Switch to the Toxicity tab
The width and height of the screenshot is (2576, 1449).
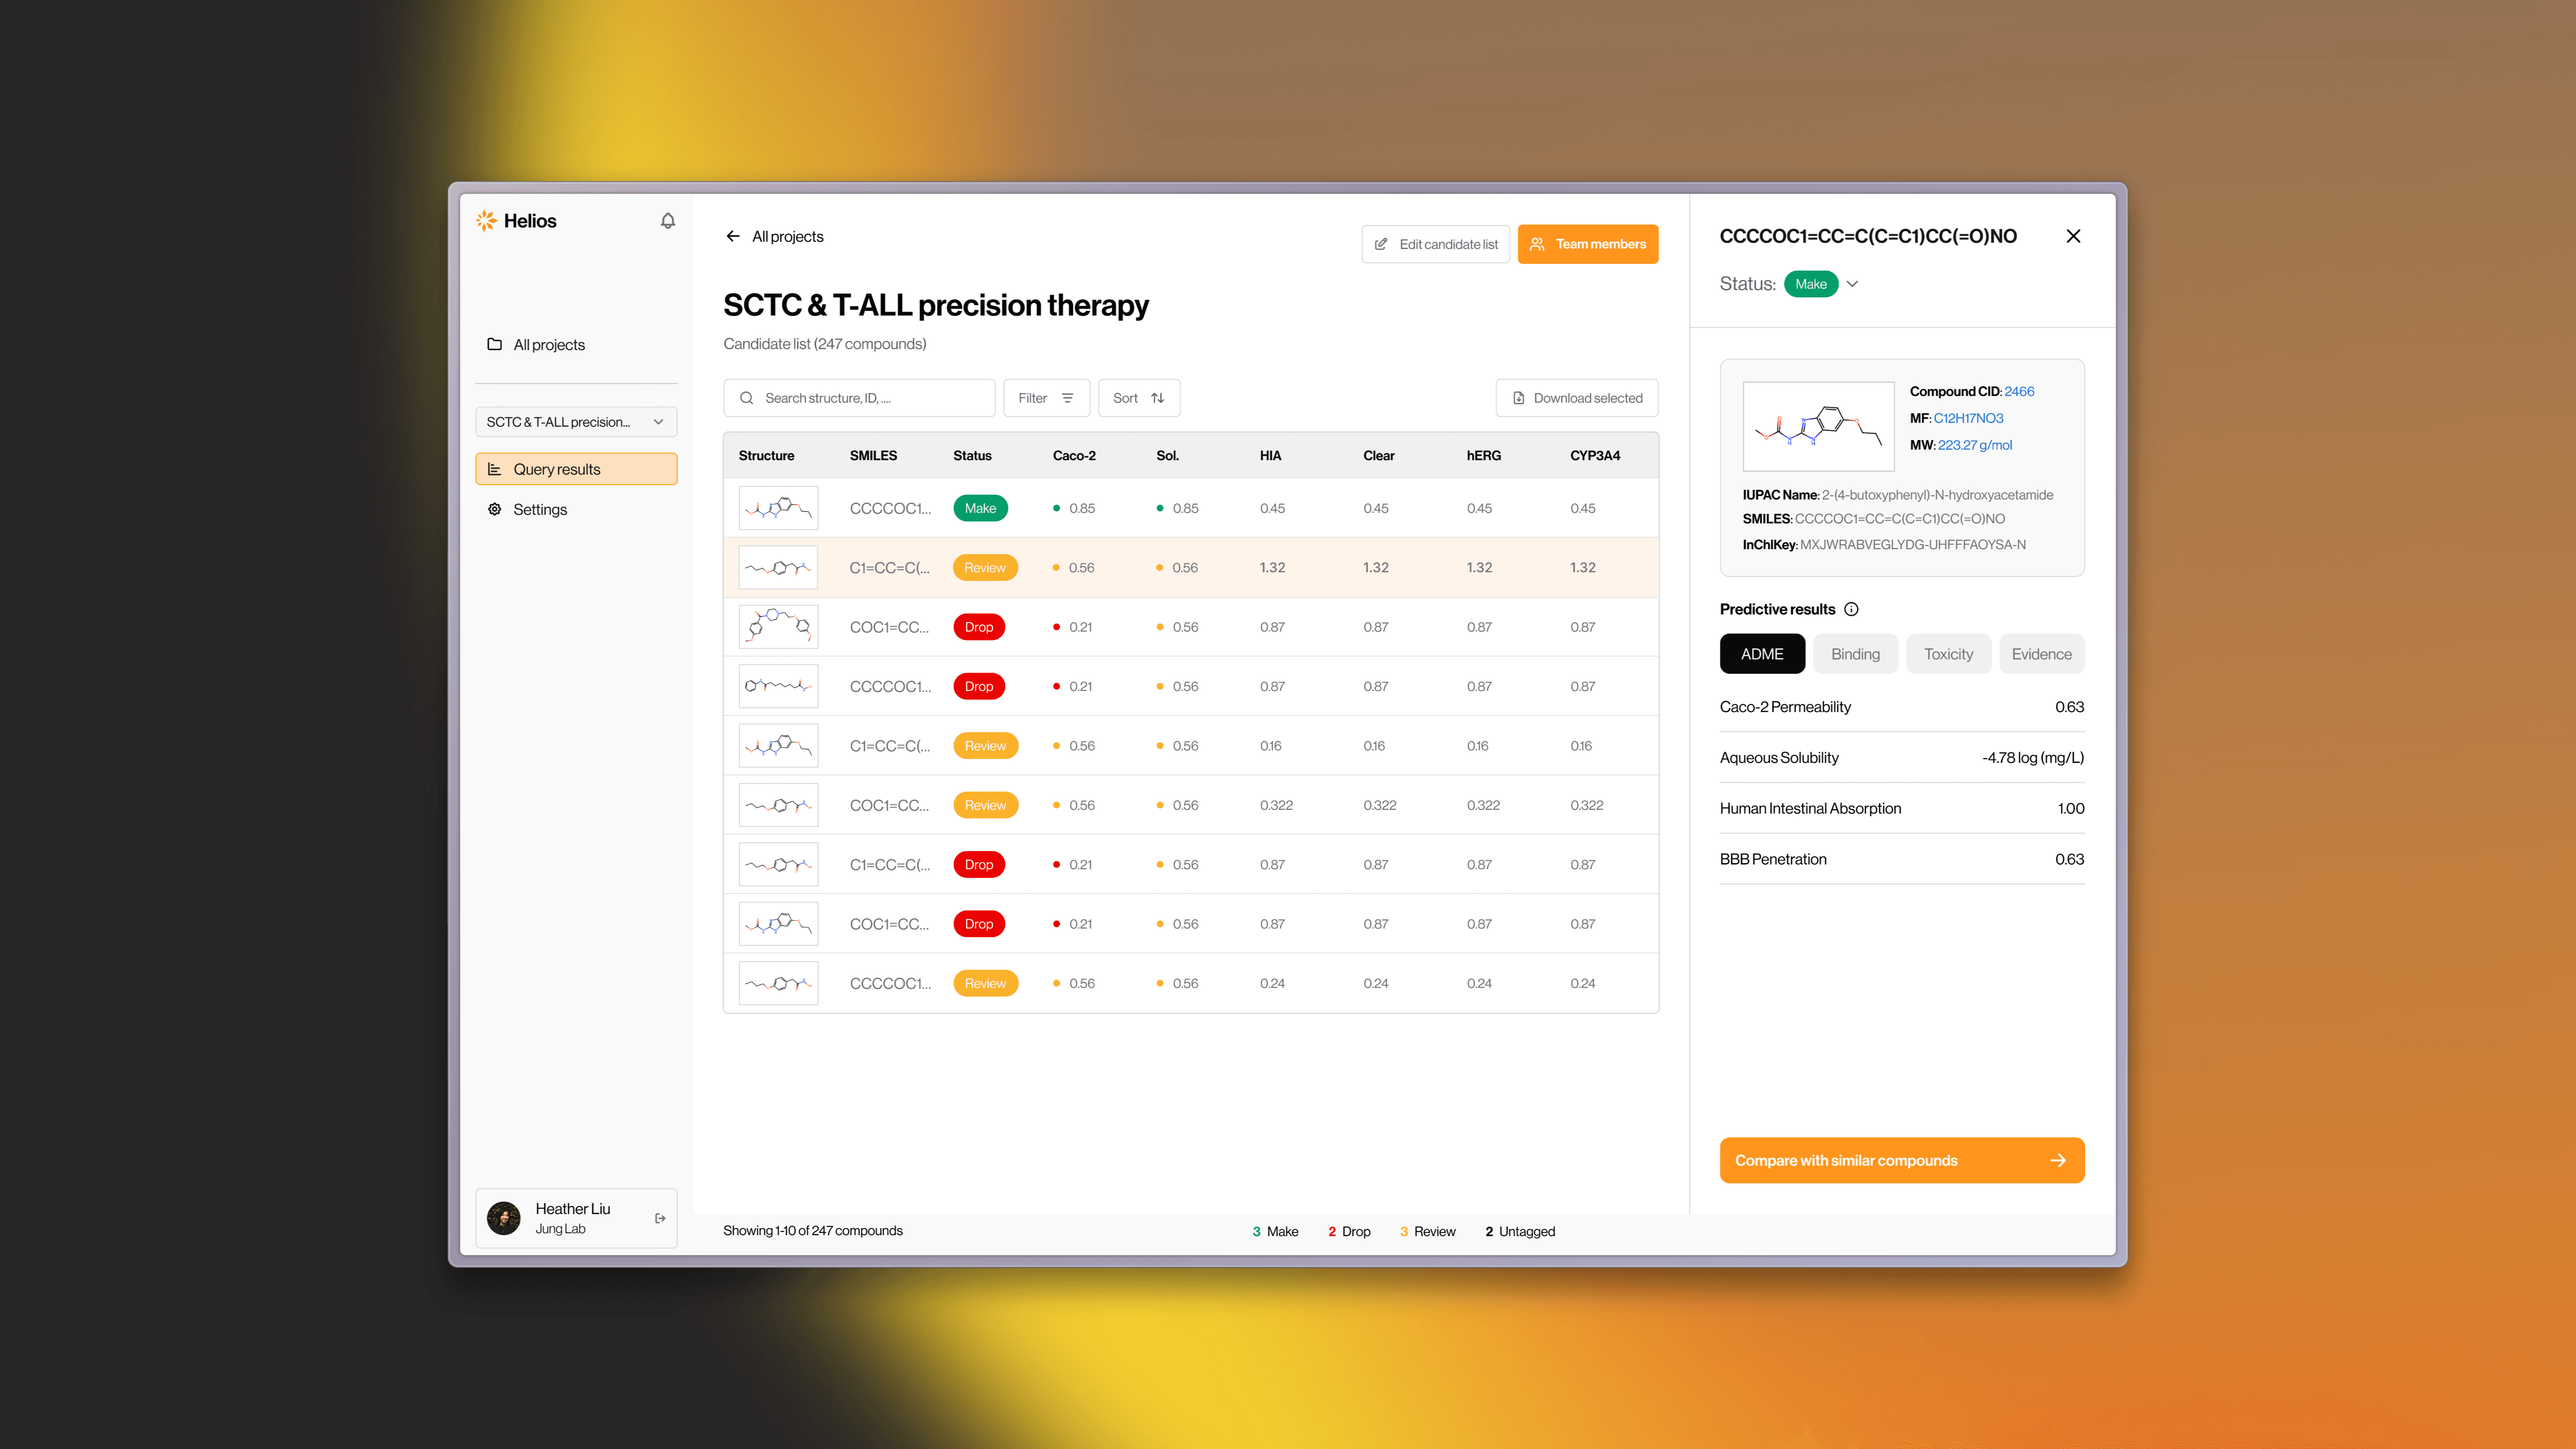coord(1948,654)
